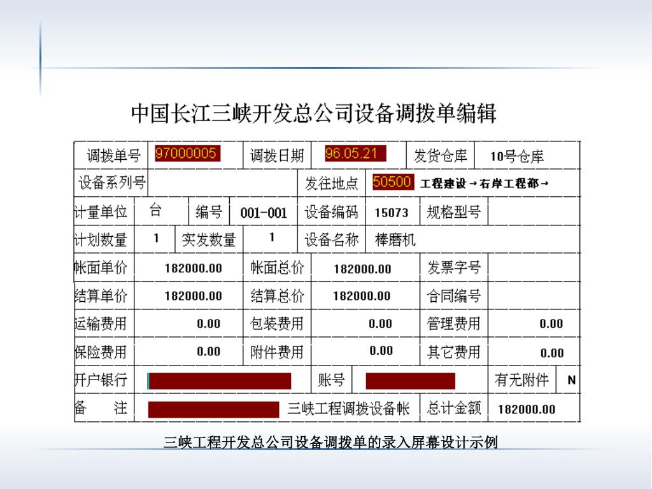
Task: Click the empty 设备系列号 field
Action: [222, 183]
